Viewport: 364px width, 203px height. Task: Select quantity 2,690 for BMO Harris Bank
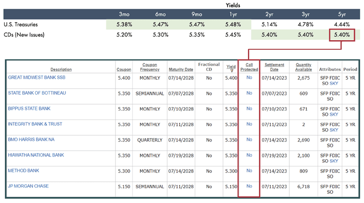point(303,140)
